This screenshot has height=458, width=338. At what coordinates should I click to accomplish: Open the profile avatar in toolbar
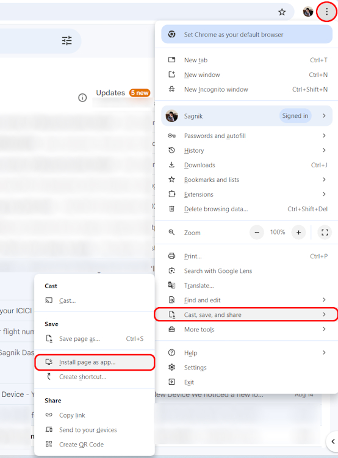[x=307, y=12]
